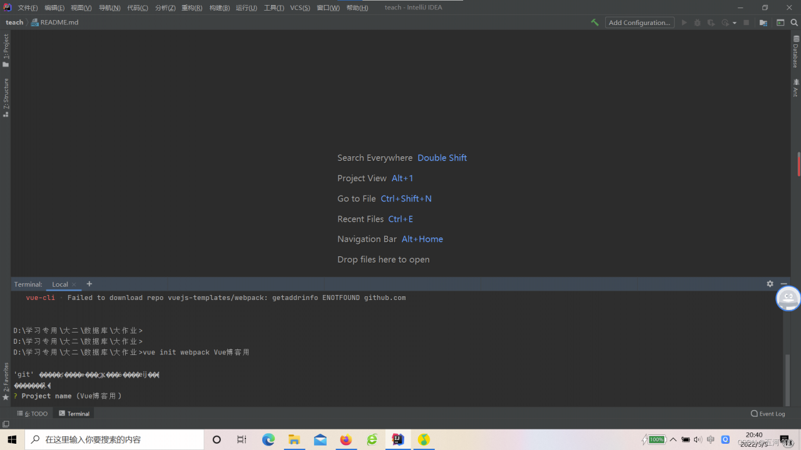Click the vue init webpack command line
This screenshot has width=801, height=450.
pyautogui.click(x=131, y=352)
